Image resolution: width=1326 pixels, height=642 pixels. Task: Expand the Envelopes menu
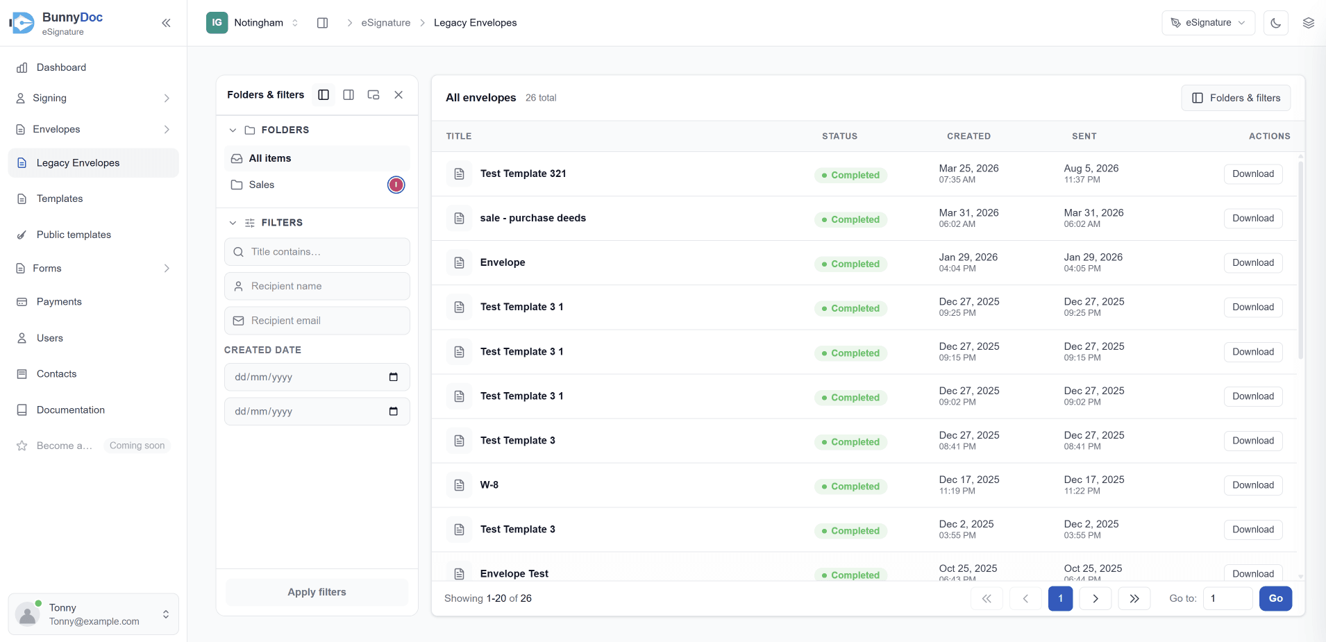pyautogui.click(x=94, y=129)
